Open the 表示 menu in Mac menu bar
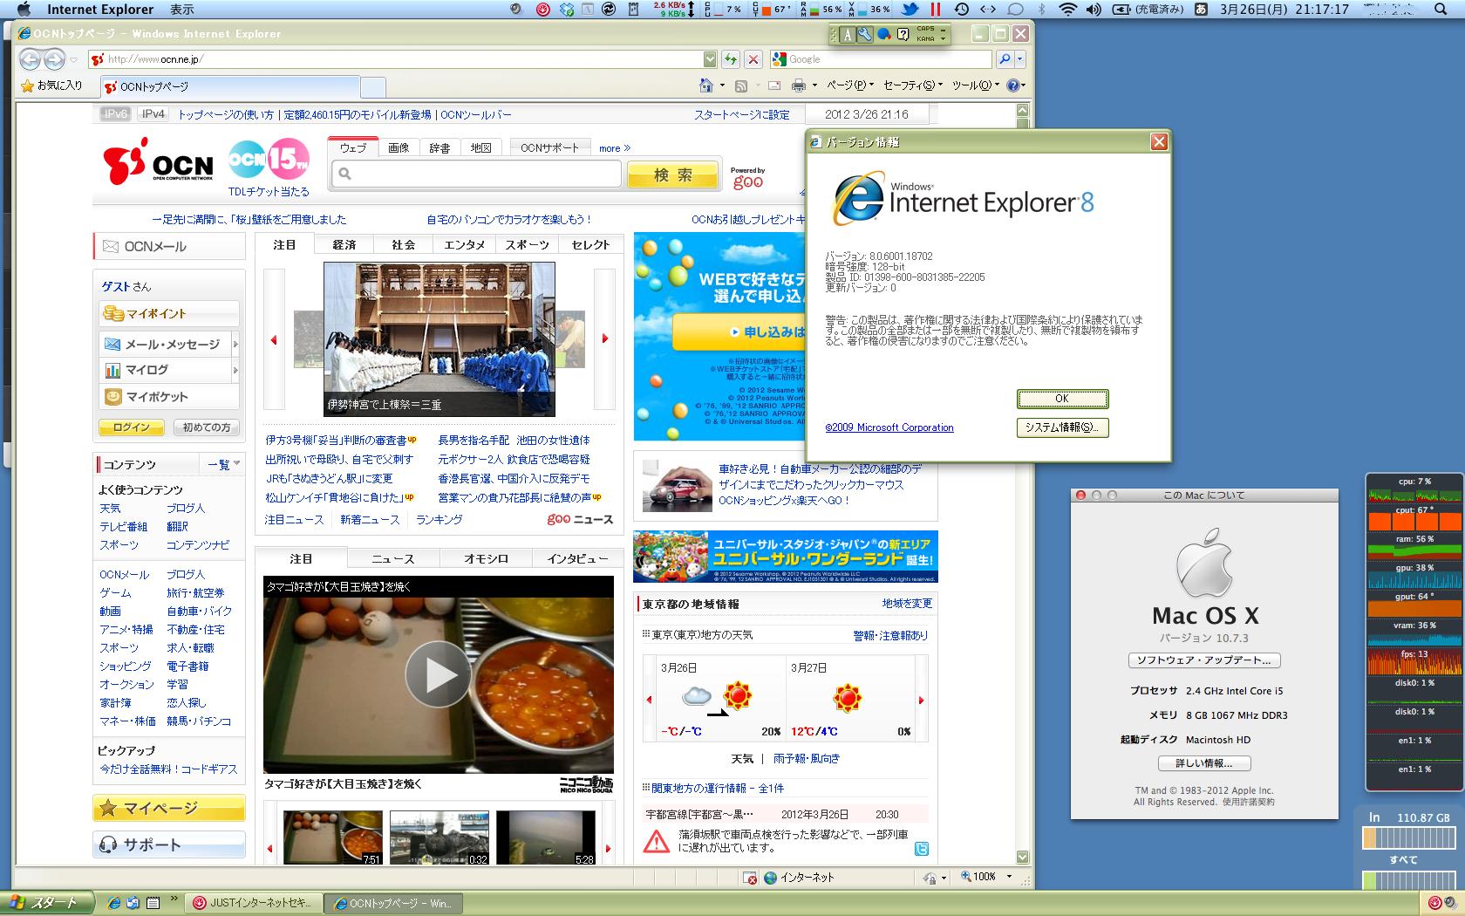Viewport: 1465px width, 916px height. coord(182,10)
